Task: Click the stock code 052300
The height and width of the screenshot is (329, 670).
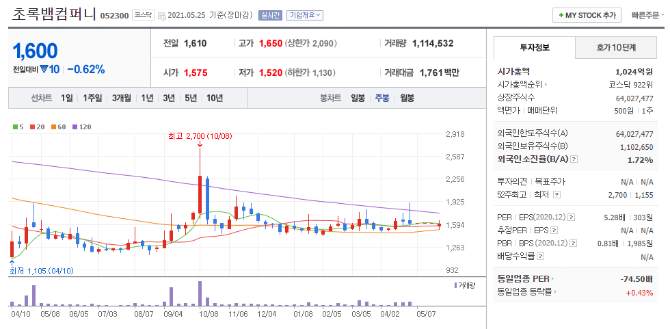Action: [x=114, y=16]
